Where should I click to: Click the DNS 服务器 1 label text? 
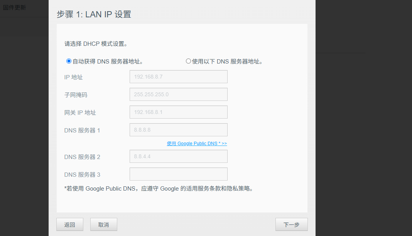point(82,131)
